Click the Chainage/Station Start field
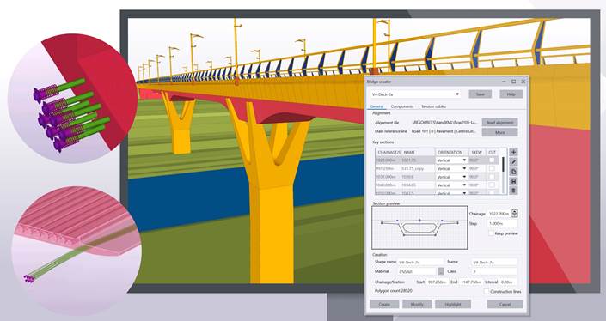This screenshot has width=606, height=321. pyautogui.click(x=438, y=282)
